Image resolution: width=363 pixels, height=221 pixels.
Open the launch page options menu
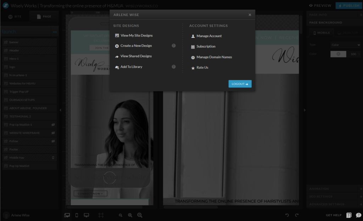click(55, 32)
